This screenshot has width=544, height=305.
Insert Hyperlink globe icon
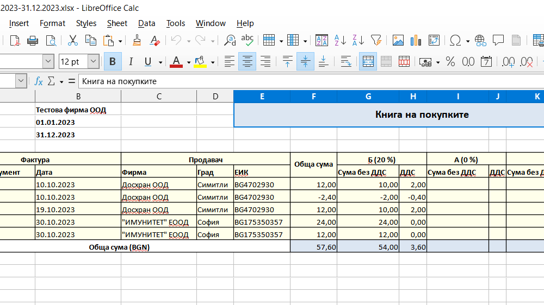(x=480, y=41)
